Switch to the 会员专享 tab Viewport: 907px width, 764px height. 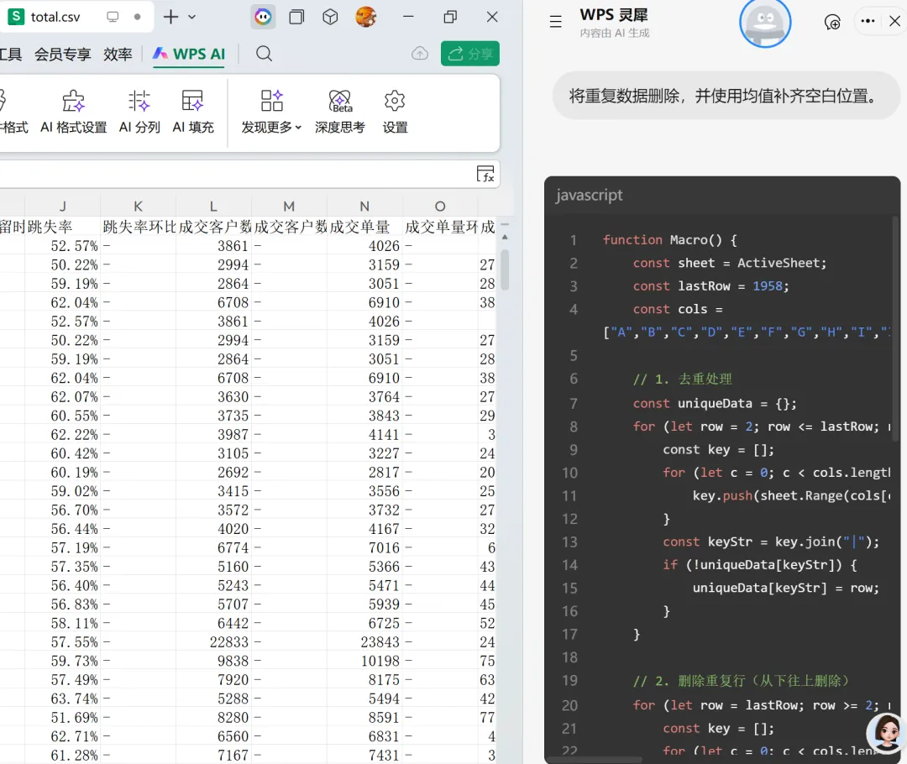[x=62, y=55]
